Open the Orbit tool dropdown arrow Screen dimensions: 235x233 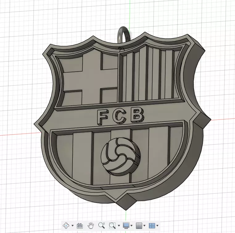pyautogui.click(x=73, y=226)
